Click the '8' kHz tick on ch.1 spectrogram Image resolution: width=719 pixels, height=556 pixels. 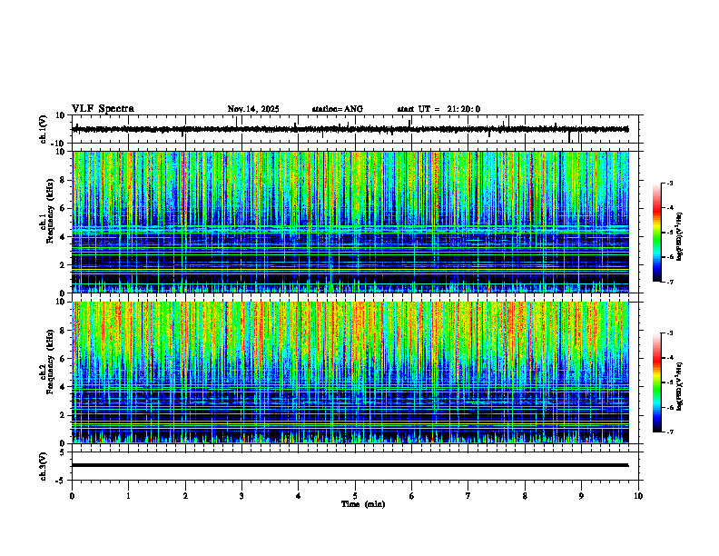click(x=64, y=180)
